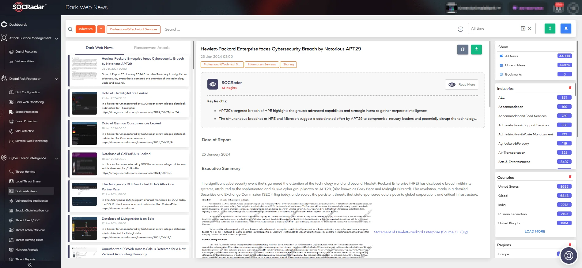The height and width of the screenshot is (268, 582).
Task: Open Vulnerability Intelligence
Action: [x=32, y=201]
